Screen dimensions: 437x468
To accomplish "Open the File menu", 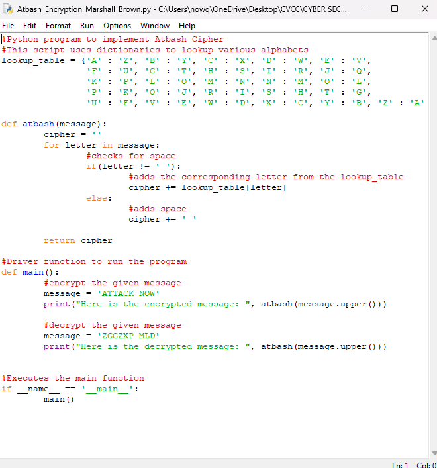I will [x=8, y=26].
